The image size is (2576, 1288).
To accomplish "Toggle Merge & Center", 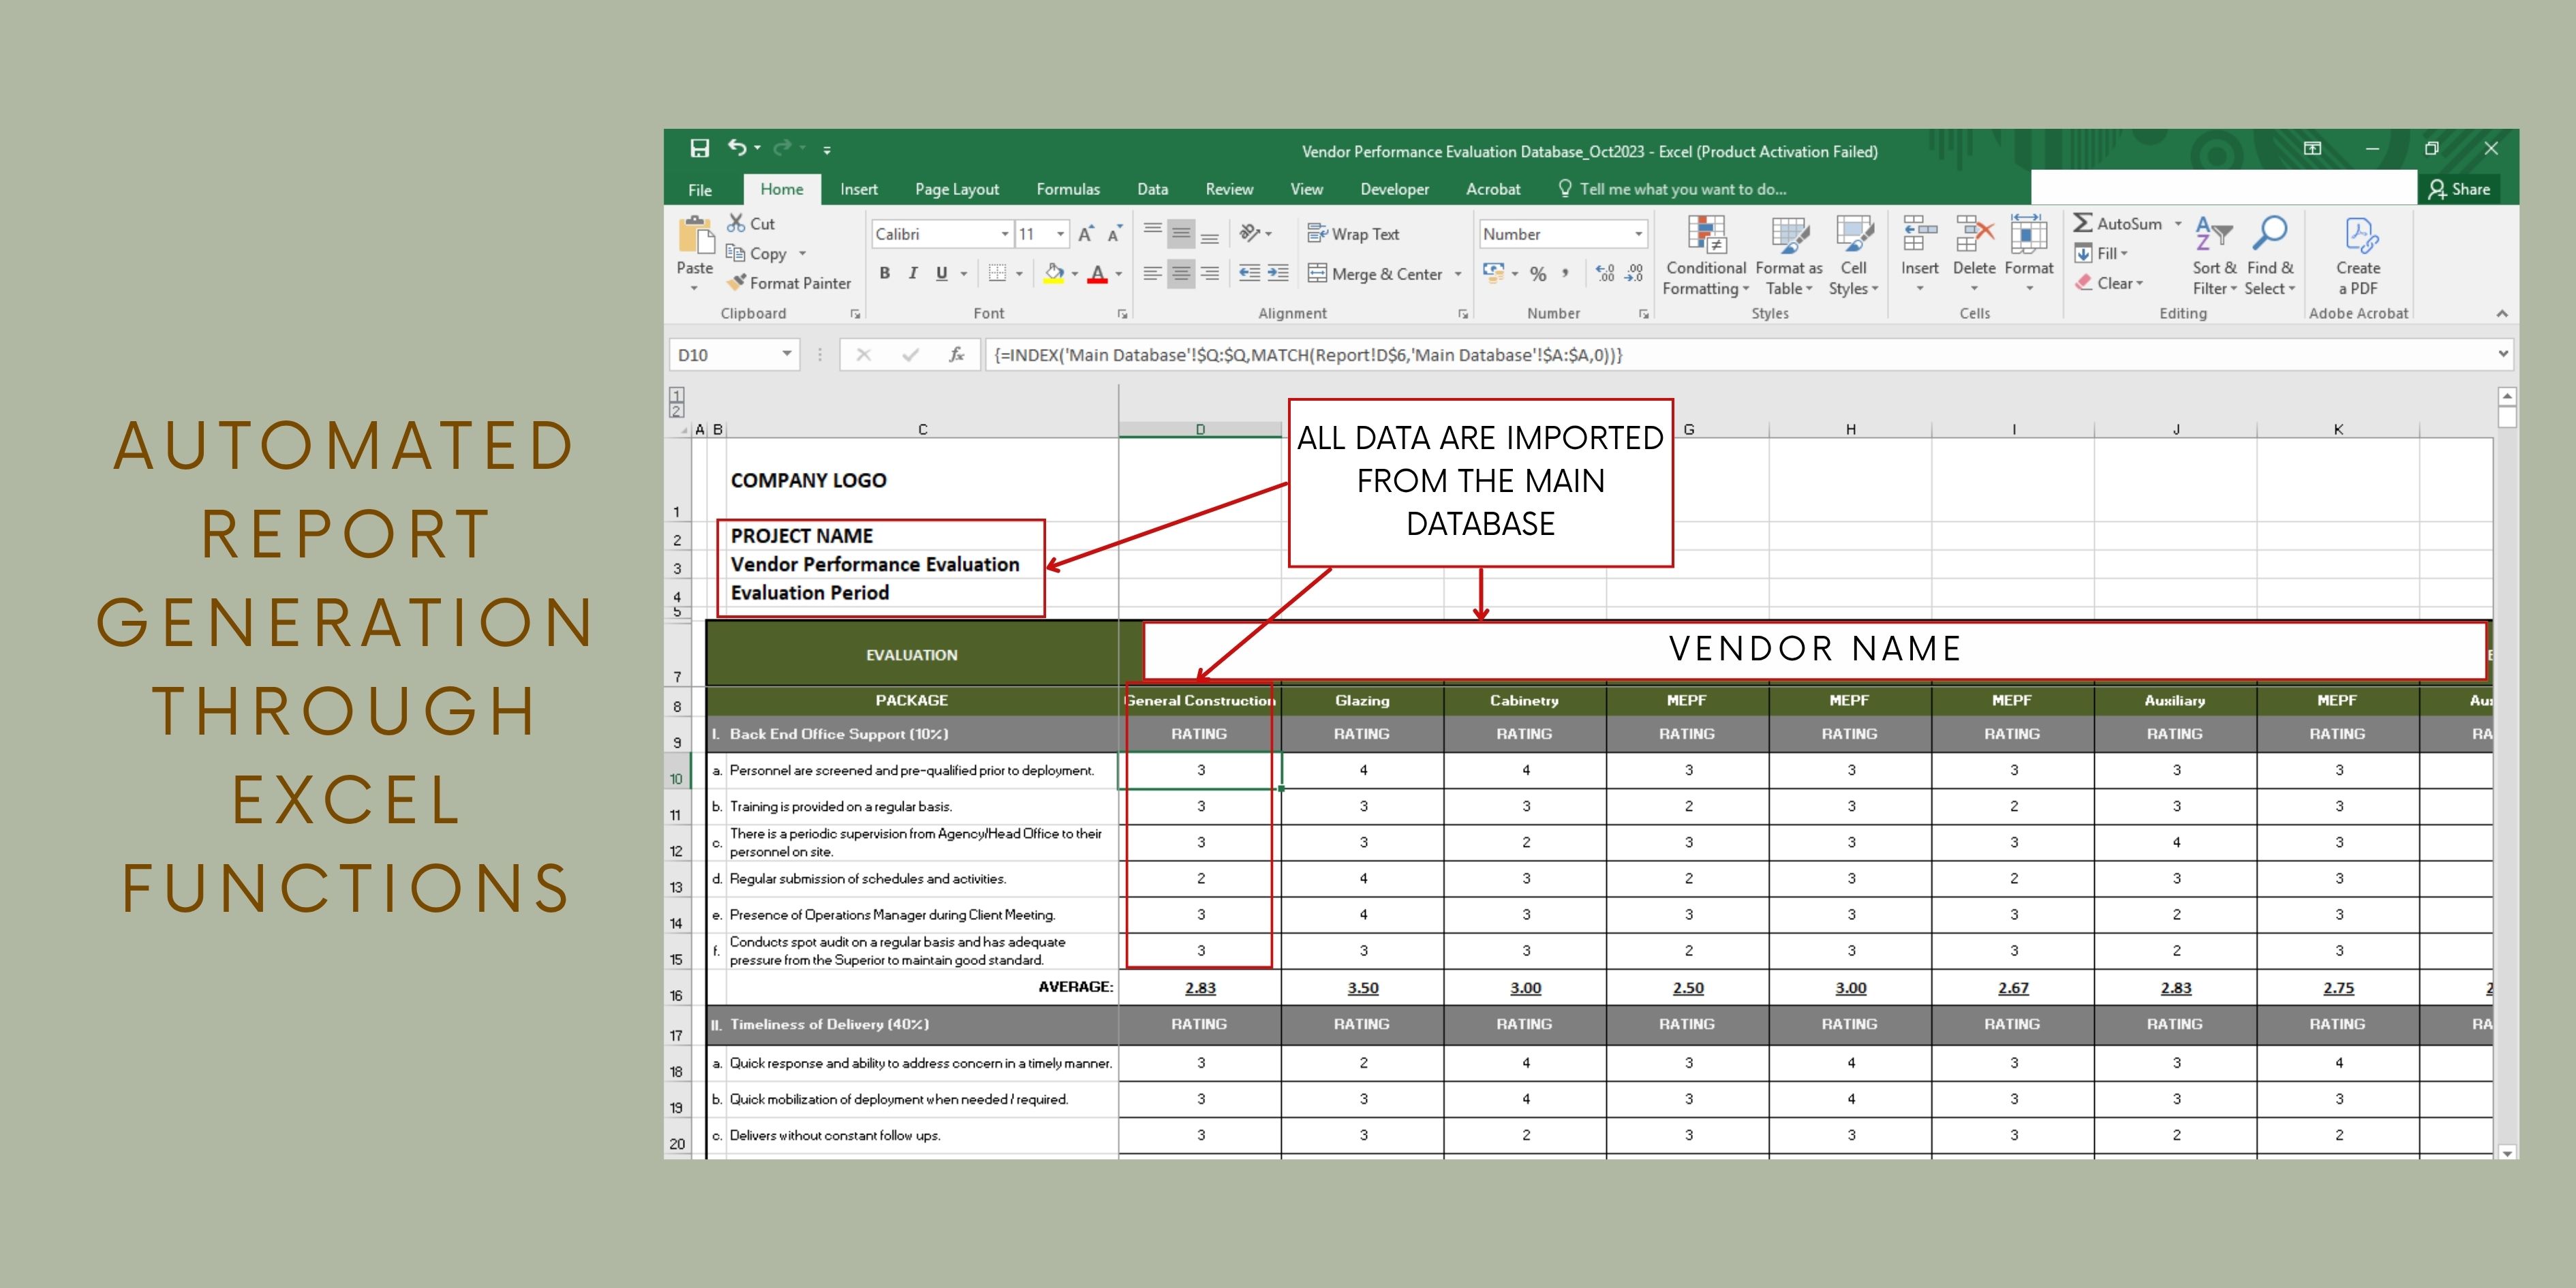I will 1375,273.
